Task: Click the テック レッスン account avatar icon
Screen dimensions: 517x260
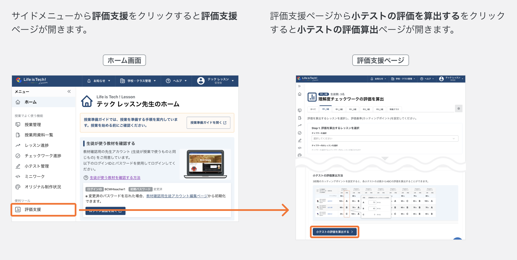Action: coord(201,81)
